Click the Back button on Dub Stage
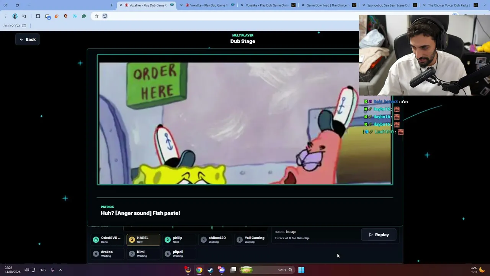 28,39
